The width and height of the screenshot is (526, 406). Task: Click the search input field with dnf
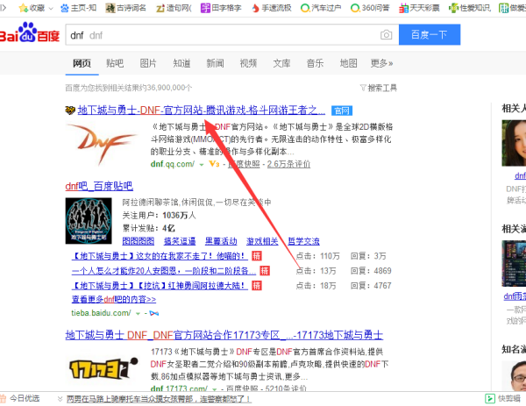click(x=231, y=34)
